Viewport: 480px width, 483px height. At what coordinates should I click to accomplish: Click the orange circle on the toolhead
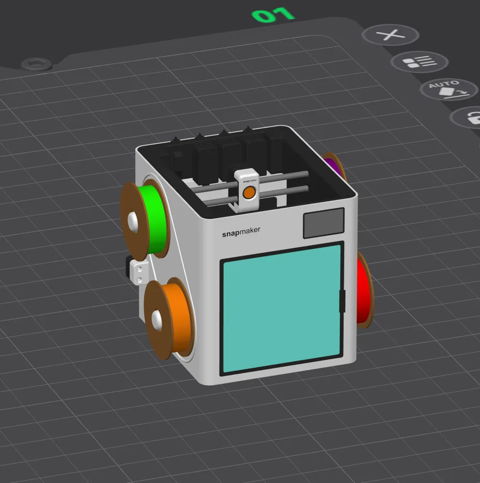[249, 193]
